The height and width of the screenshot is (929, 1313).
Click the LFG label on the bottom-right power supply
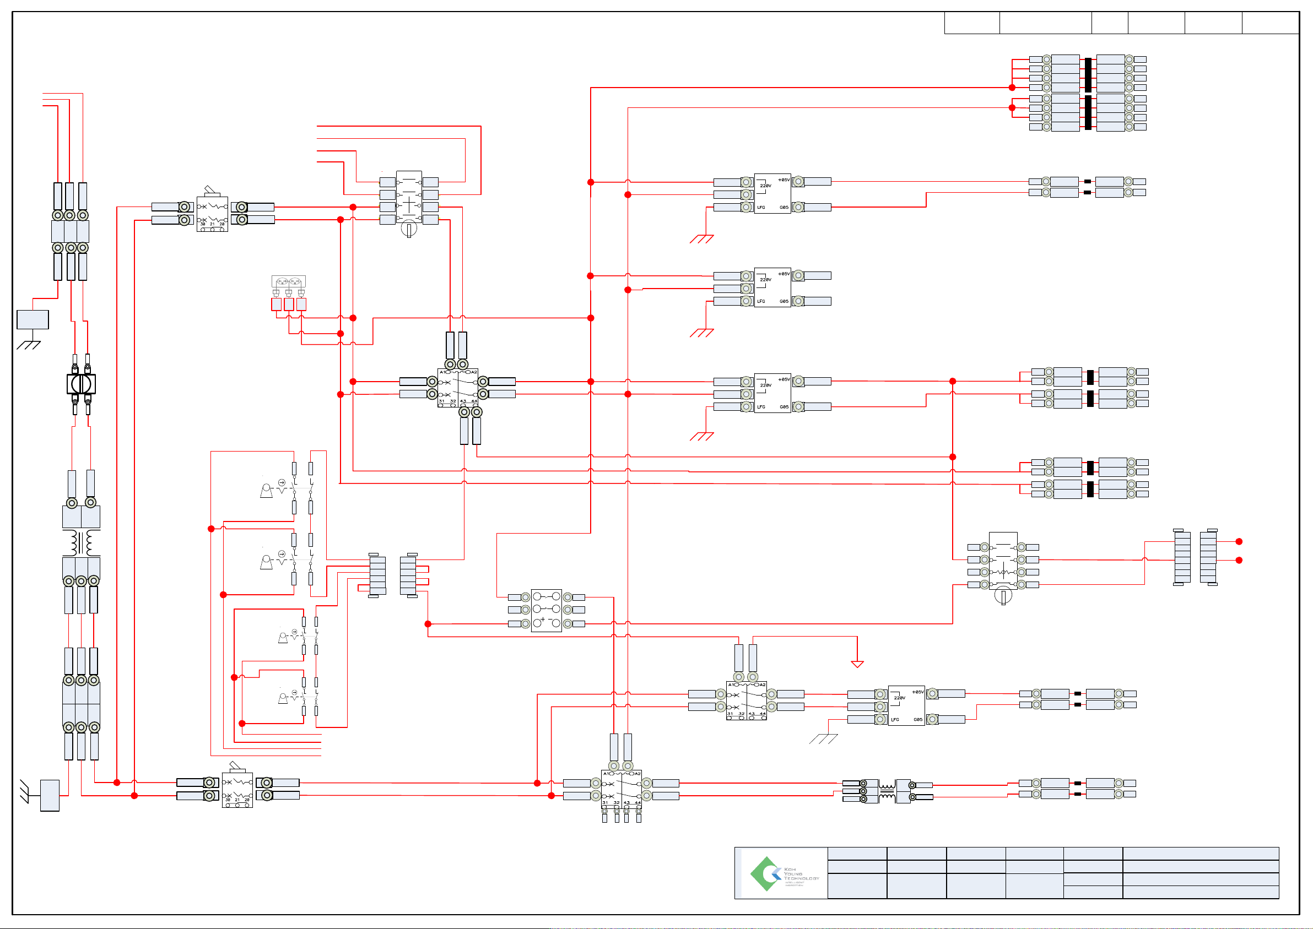point(895,720)
